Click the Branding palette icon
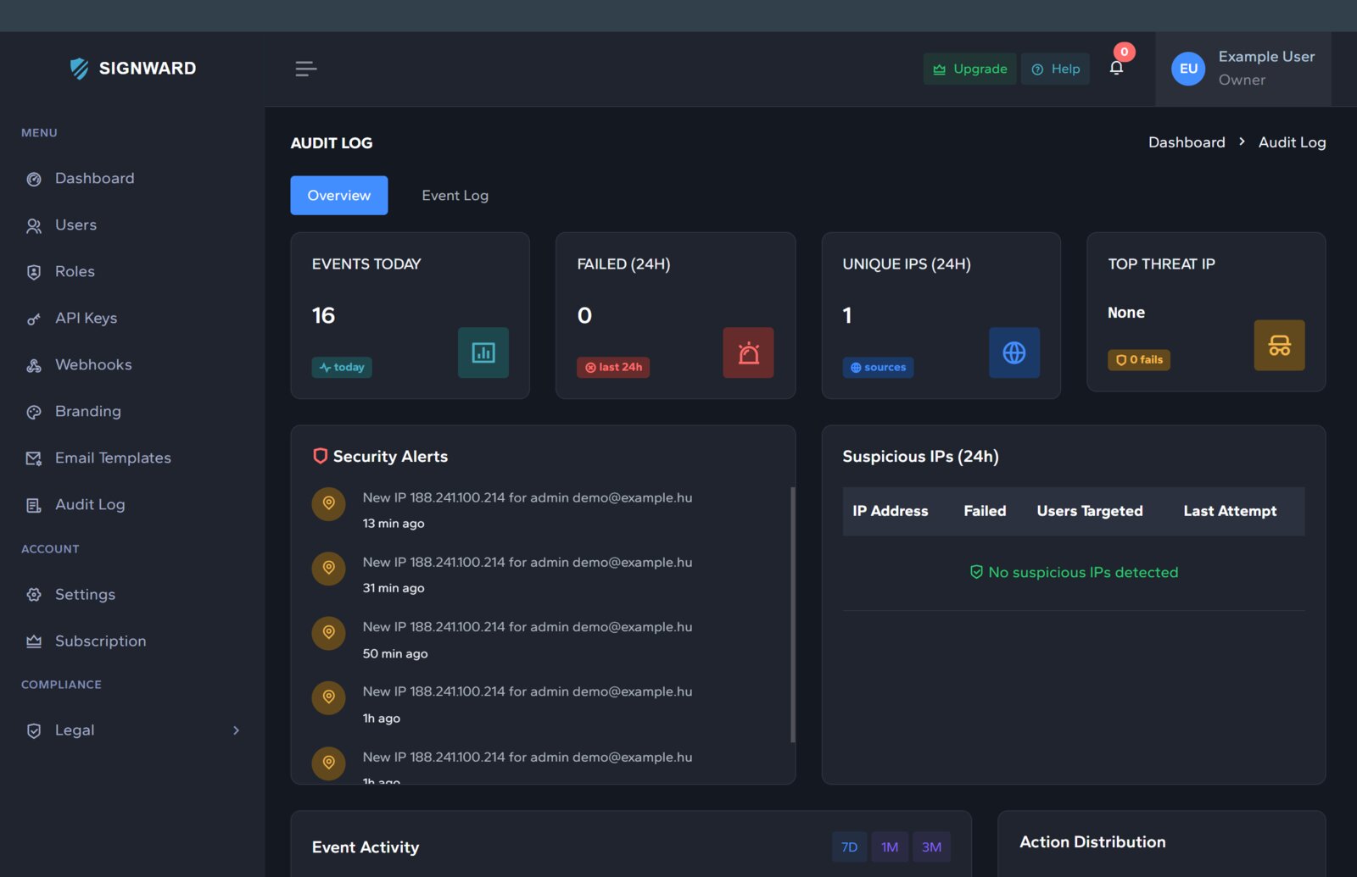This screenshot has width=1357, height=877. (x=34, y=412)
